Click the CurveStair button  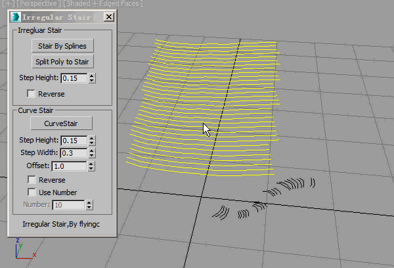click(61, 123)
